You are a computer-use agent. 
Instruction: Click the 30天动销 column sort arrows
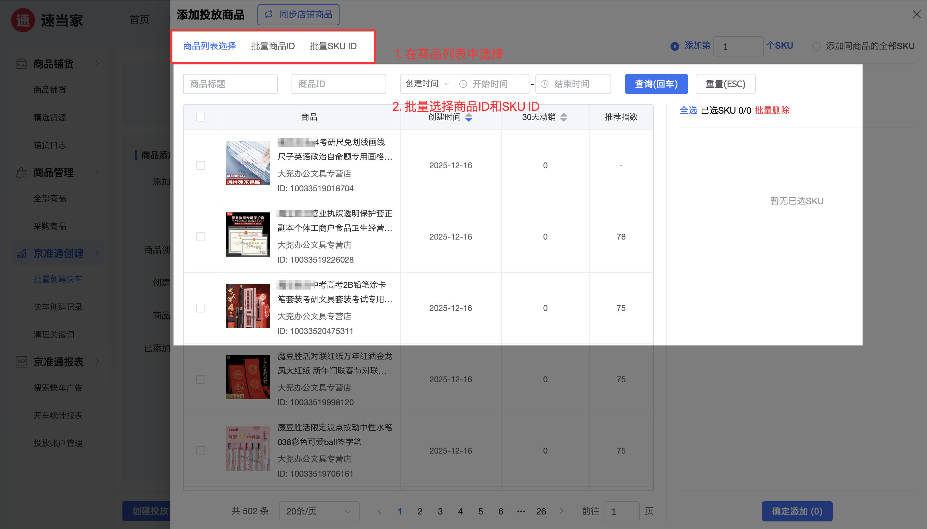click(x=564, y=117)
